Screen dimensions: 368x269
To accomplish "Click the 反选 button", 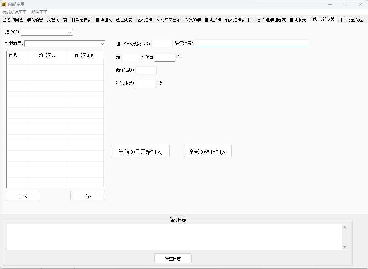I will pos(88,196).
